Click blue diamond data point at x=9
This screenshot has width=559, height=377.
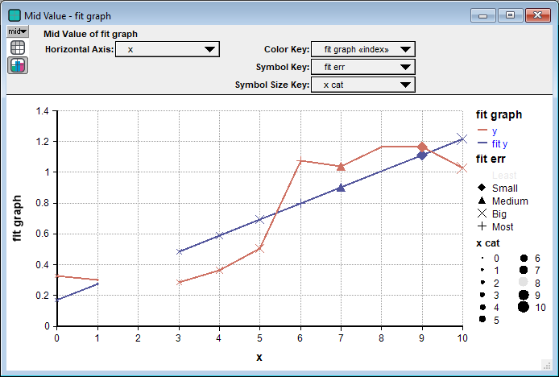tap(422, 155)
